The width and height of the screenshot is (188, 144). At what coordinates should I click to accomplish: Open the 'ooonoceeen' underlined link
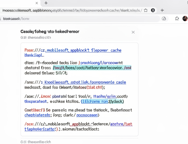click(x=87, y=115)
